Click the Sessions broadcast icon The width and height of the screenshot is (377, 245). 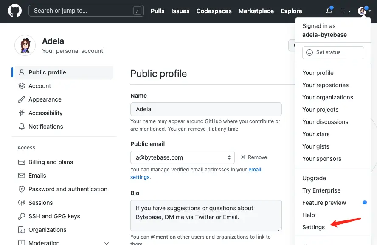pyautogui.click(x=20, y=203)
